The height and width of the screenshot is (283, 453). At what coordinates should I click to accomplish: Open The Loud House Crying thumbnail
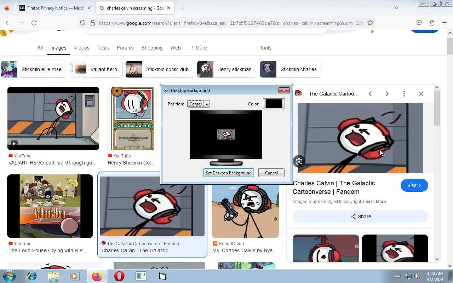click(50, 206)
